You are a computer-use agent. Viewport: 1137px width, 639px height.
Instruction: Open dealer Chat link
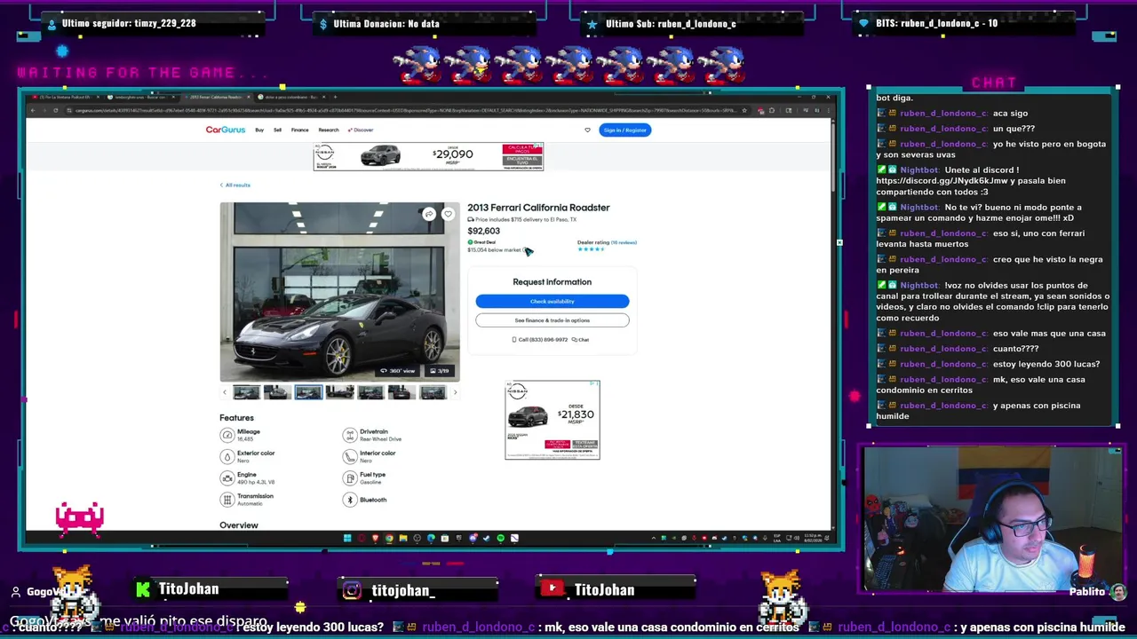[x=581, y=340]
